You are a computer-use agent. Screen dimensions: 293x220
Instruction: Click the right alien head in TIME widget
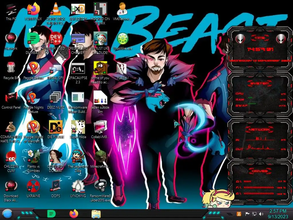[x=281, y=39]
